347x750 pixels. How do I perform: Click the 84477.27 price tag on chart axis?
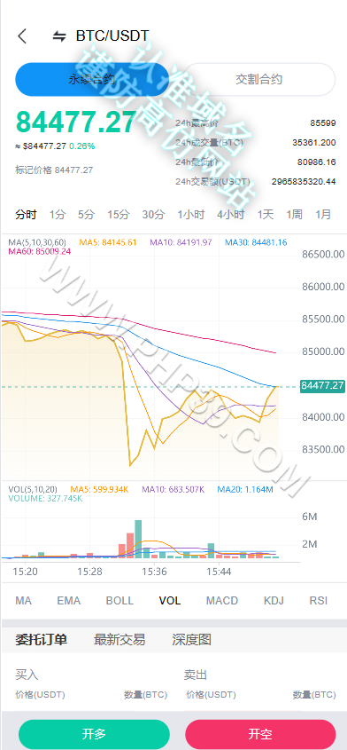tap(323, 385)
